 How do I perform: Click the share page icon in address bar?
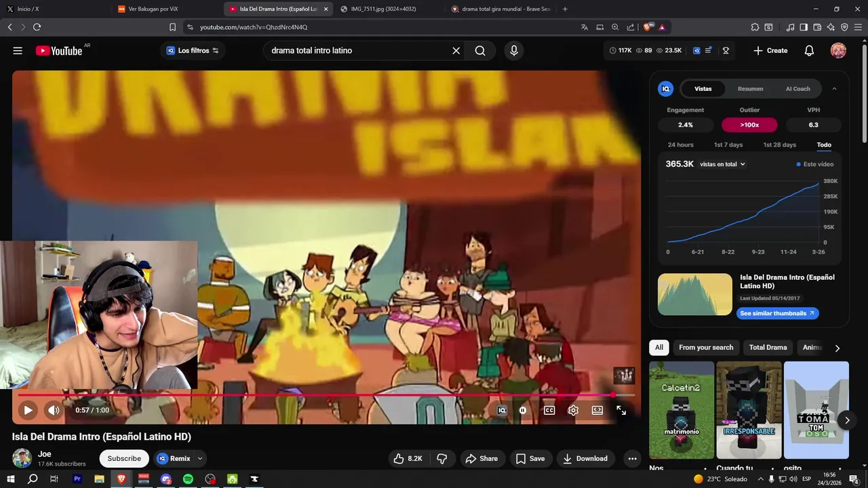click(x=631, y=27)
